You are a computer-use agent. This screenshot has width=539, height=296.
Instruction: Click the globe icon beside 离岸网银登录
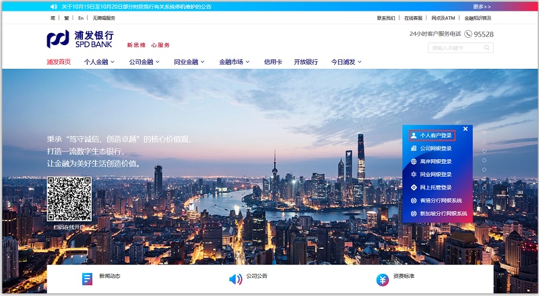[x=414, y=162]
